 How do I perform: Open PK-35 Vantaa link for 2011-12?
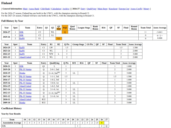(x=25, y=96)
